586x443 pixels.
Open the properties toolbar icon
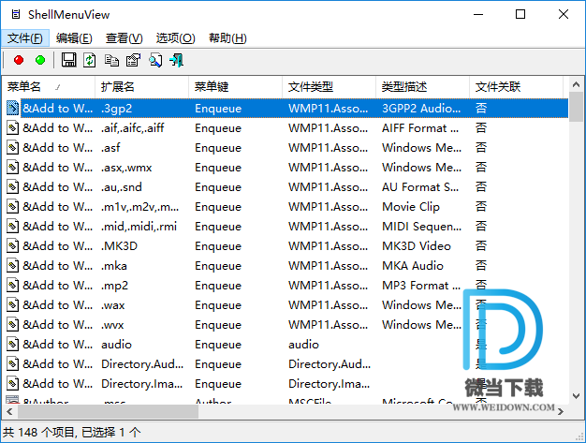(x=133, y=60)
